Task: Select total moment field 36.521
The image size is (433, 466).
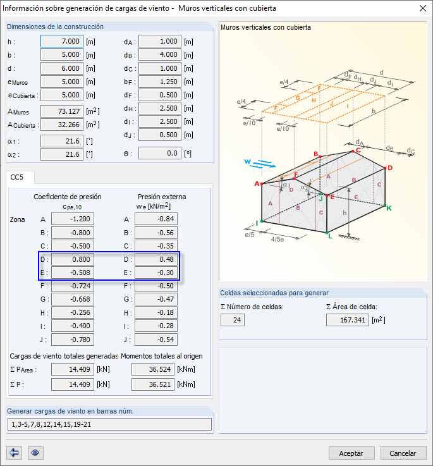Action: (153, 384)
